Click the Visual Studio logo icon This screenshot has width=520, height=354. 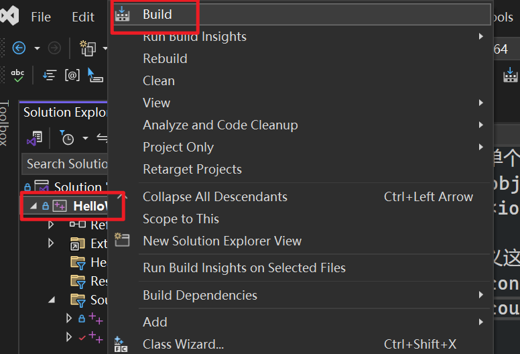click(x=12, y=16)
